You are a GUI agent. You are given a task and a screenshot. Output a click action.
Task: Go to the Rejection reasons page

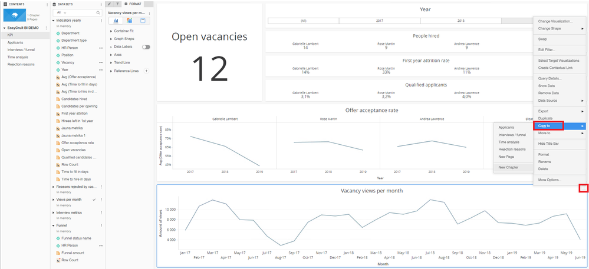[21, 65]
